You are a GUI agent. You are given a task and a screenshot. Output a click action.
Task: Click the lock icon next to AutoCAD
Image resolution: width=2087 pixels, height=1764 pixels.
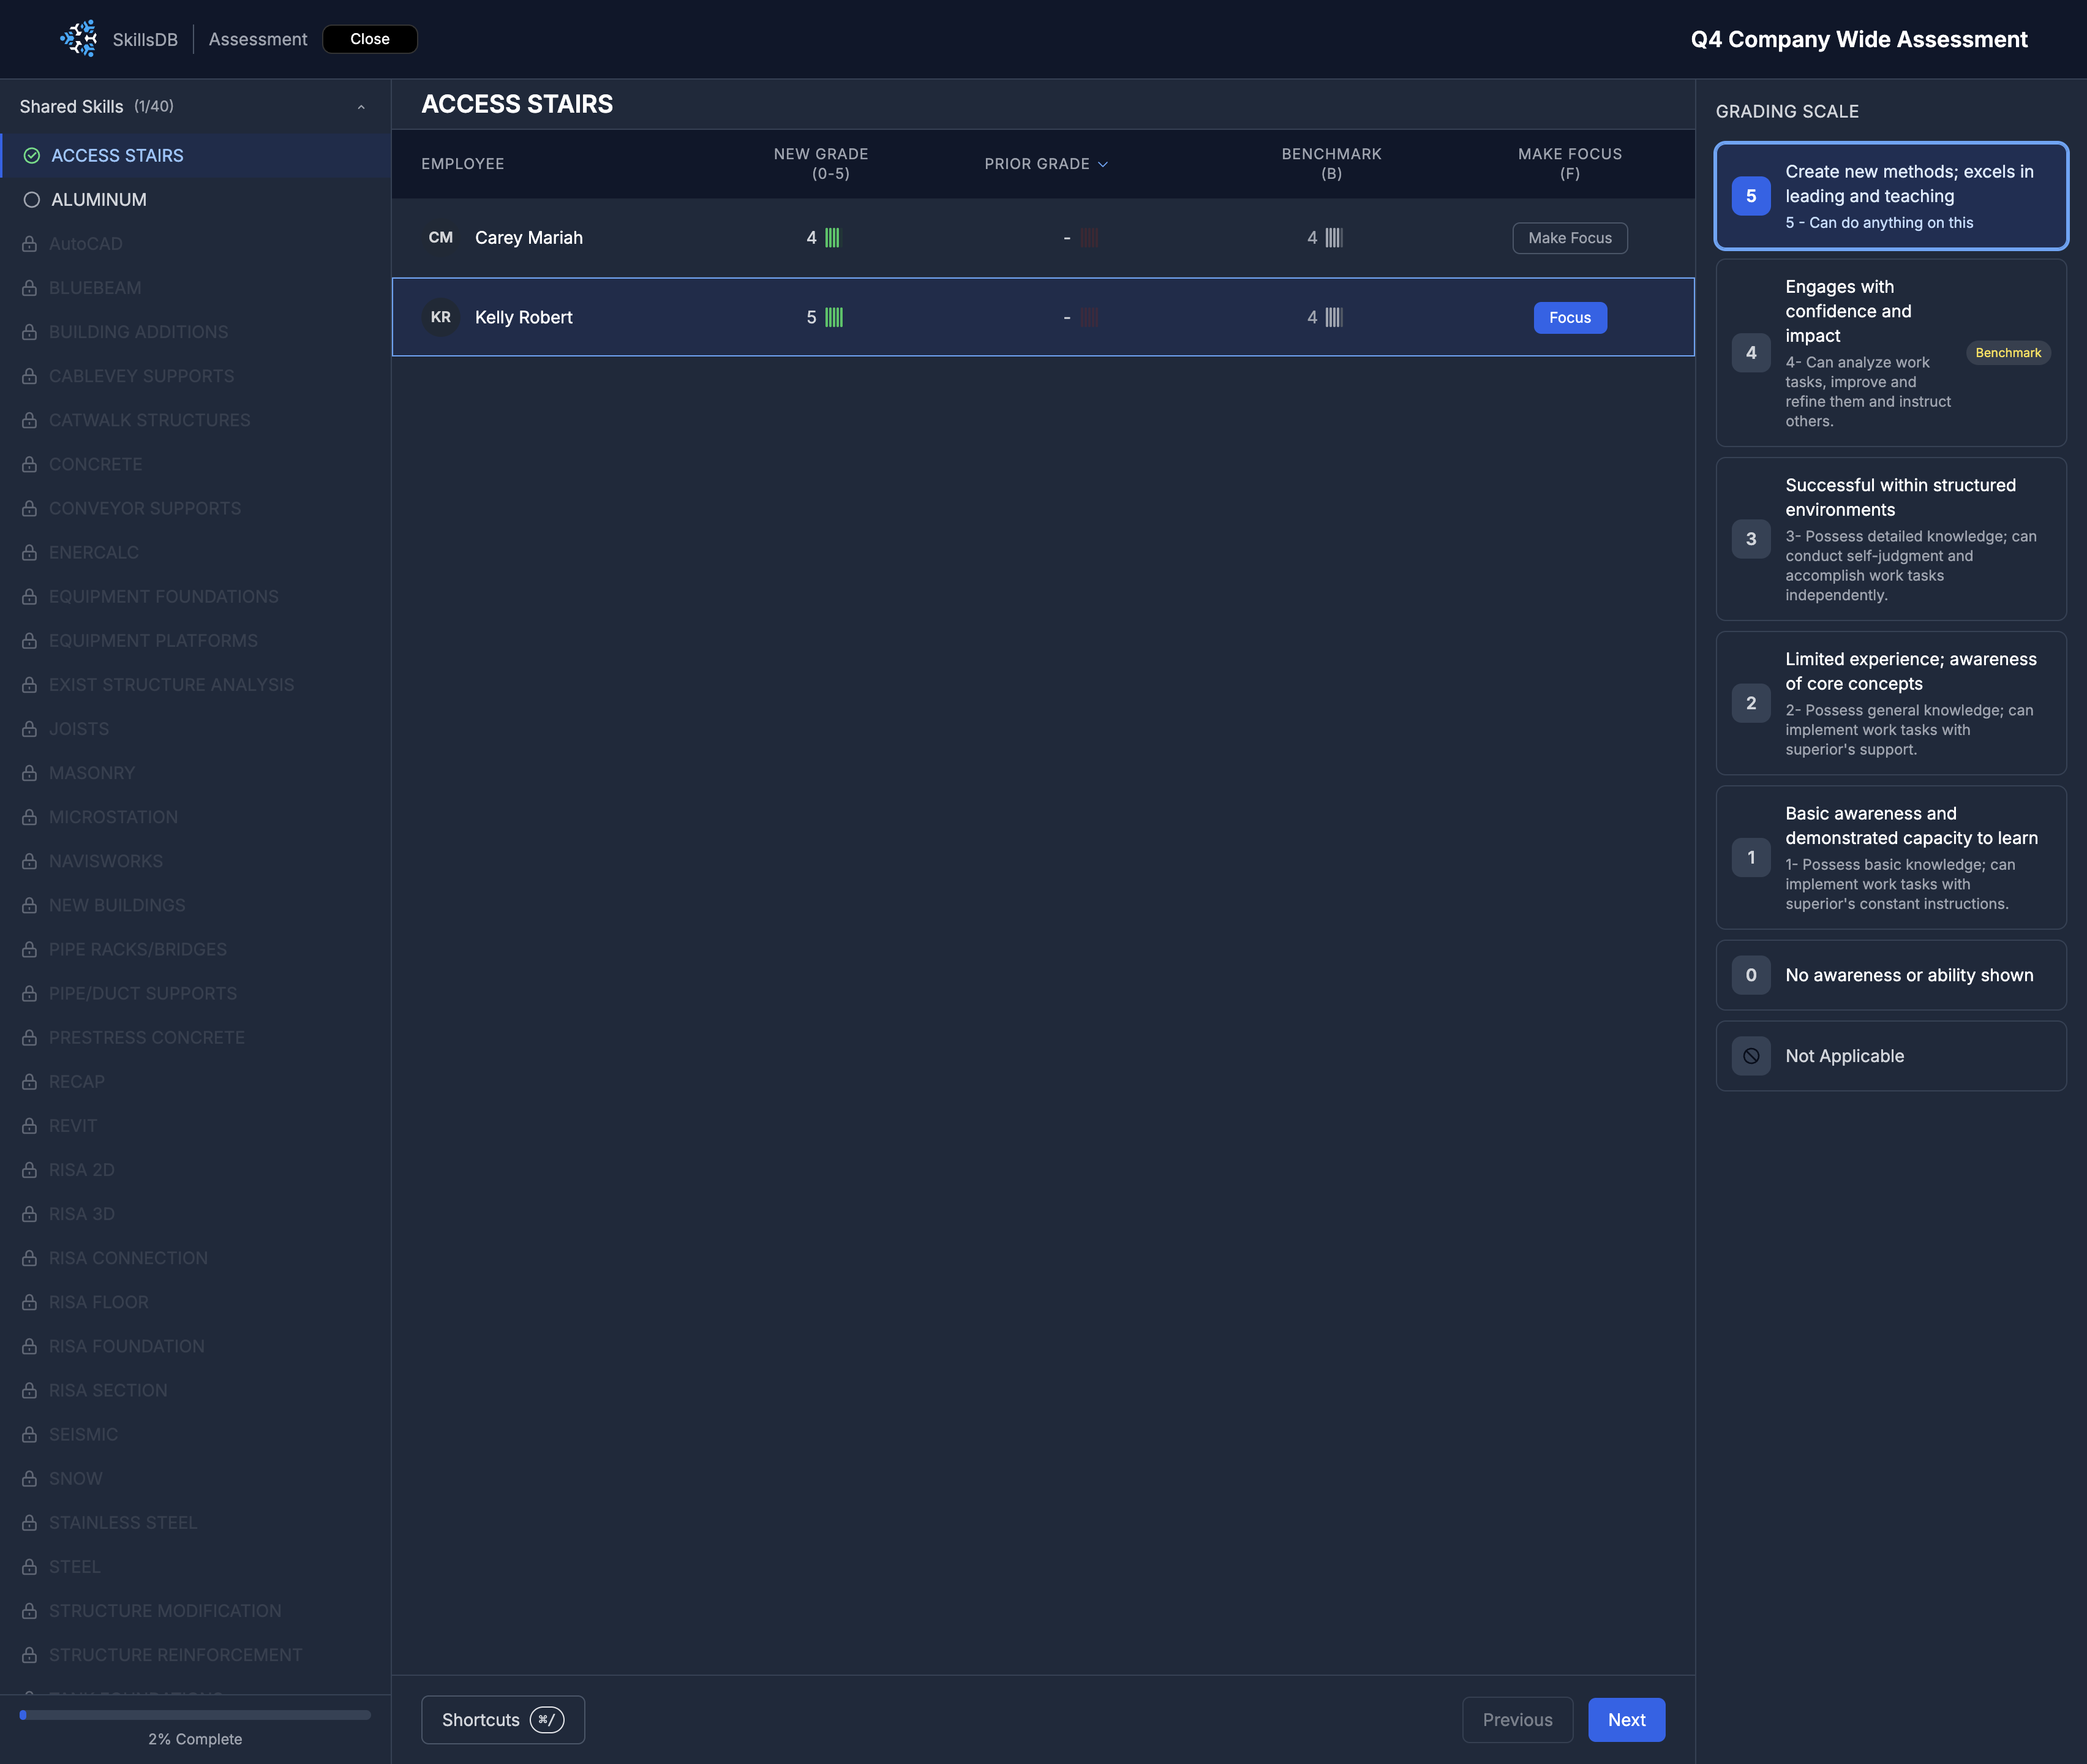[x=30, y=244]
